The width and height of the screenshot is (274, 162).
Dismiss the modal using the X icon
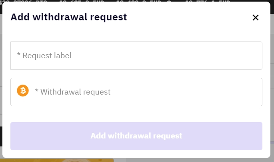click(x=256, y=18)
